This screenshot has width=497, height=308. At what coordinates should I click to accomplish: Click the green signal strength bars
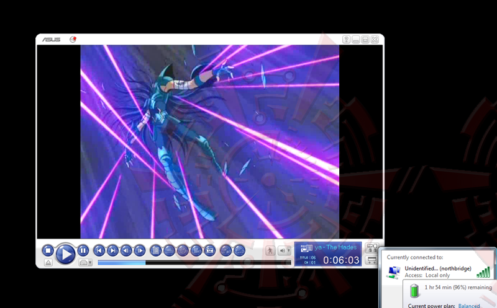(483, 271)
